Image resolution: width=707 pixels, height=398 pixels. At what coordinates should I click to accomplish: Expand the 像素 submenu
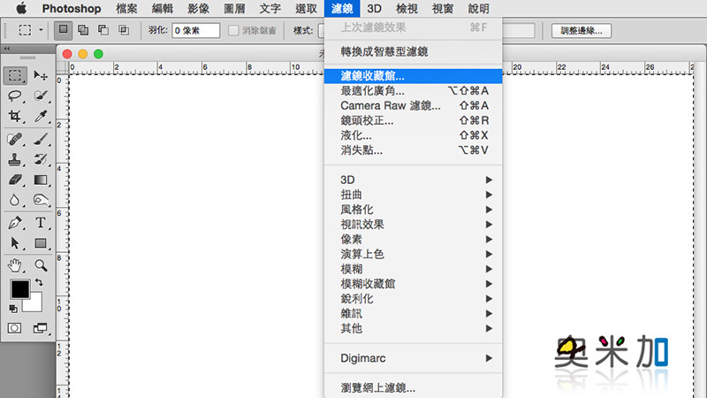pyautogui.click(x=413, y=239)
